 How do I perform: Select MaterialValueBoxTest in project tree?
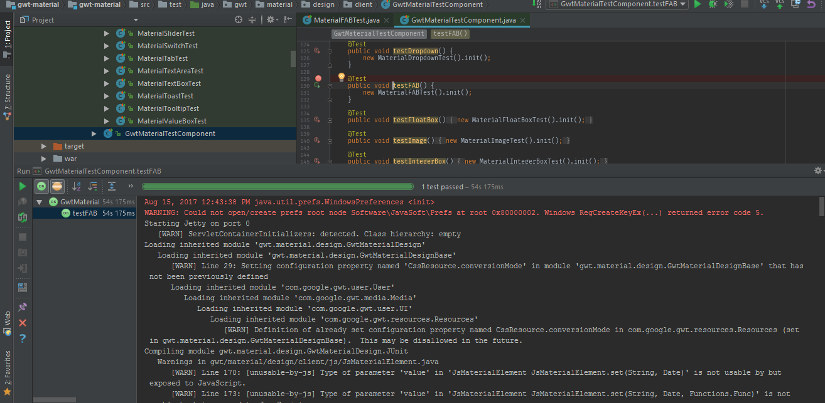click(172, 121)
